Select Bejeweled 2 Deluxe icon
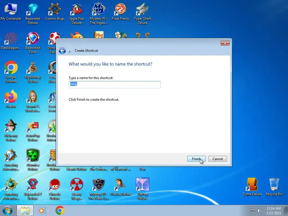 point(33,189)
